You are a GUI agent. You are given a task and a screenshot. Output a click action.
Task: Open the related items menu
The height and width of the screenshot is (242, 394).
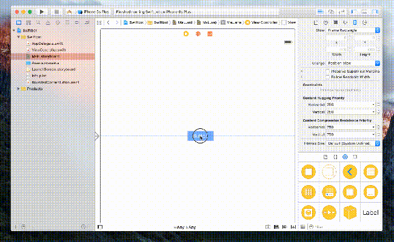[99, 22]
